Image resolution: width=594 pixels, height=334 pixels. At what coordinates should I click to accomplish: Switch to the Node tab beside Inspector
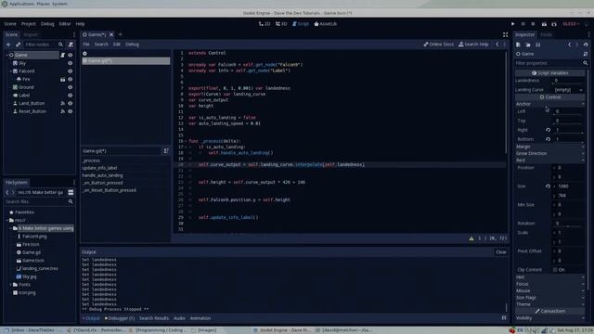(x=546, y=35)
